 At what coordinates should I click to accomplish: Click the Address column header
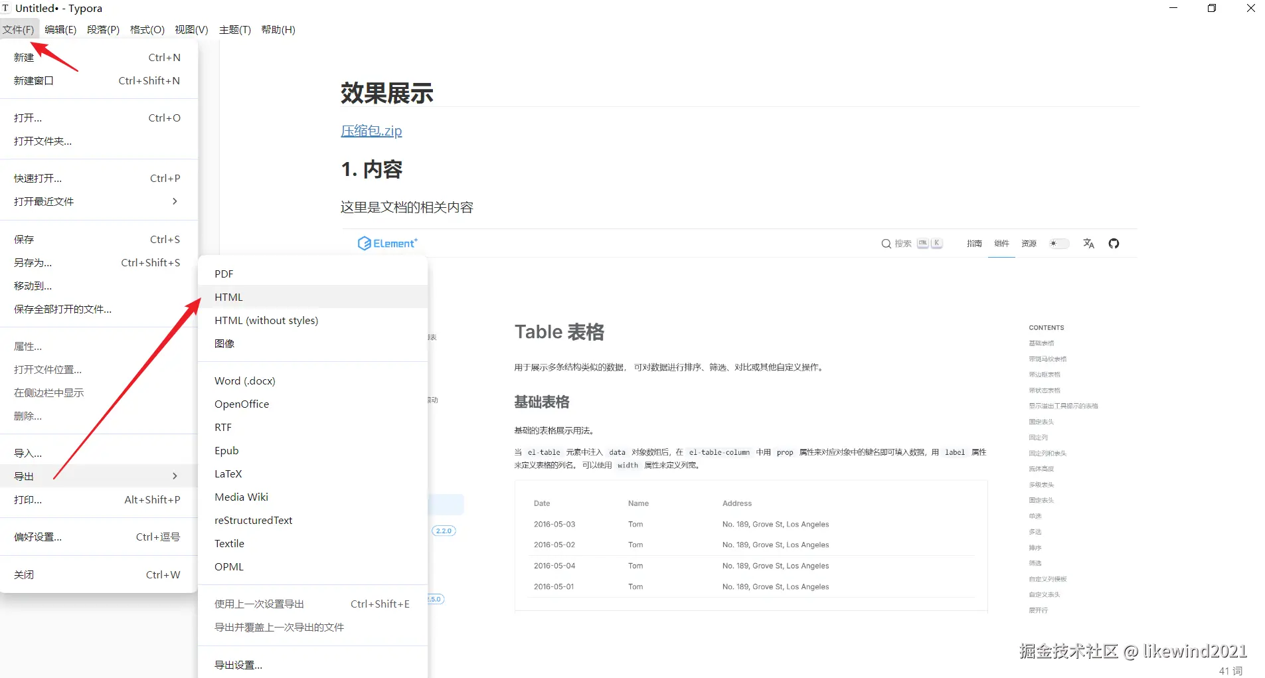click(x=737, y=503)
